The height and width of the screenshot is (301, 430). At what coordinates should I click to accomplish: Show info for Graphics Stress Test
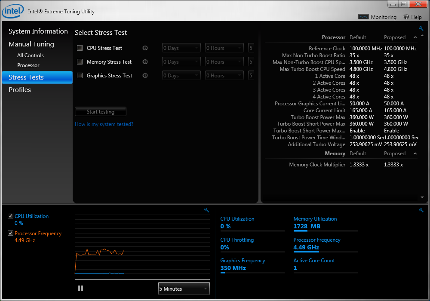tap(145, 75)
